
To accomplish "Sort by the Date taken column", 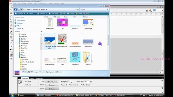I will pyautogui.click(x=57, y=17).
